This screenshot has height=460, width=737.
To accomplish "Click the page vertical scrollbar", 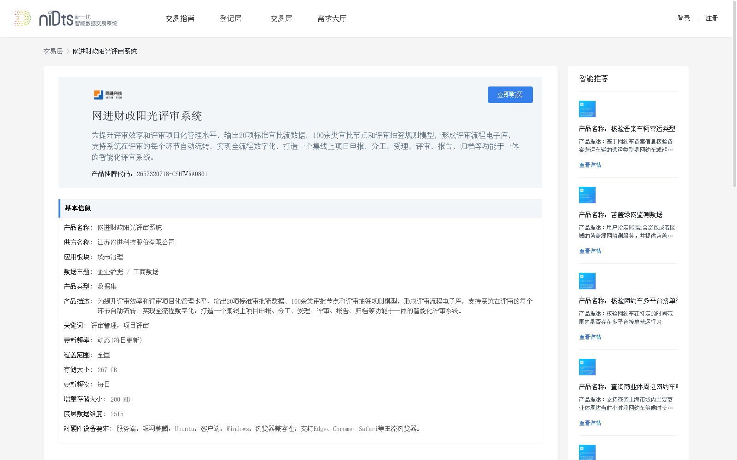I will click(x=735, y=94).
